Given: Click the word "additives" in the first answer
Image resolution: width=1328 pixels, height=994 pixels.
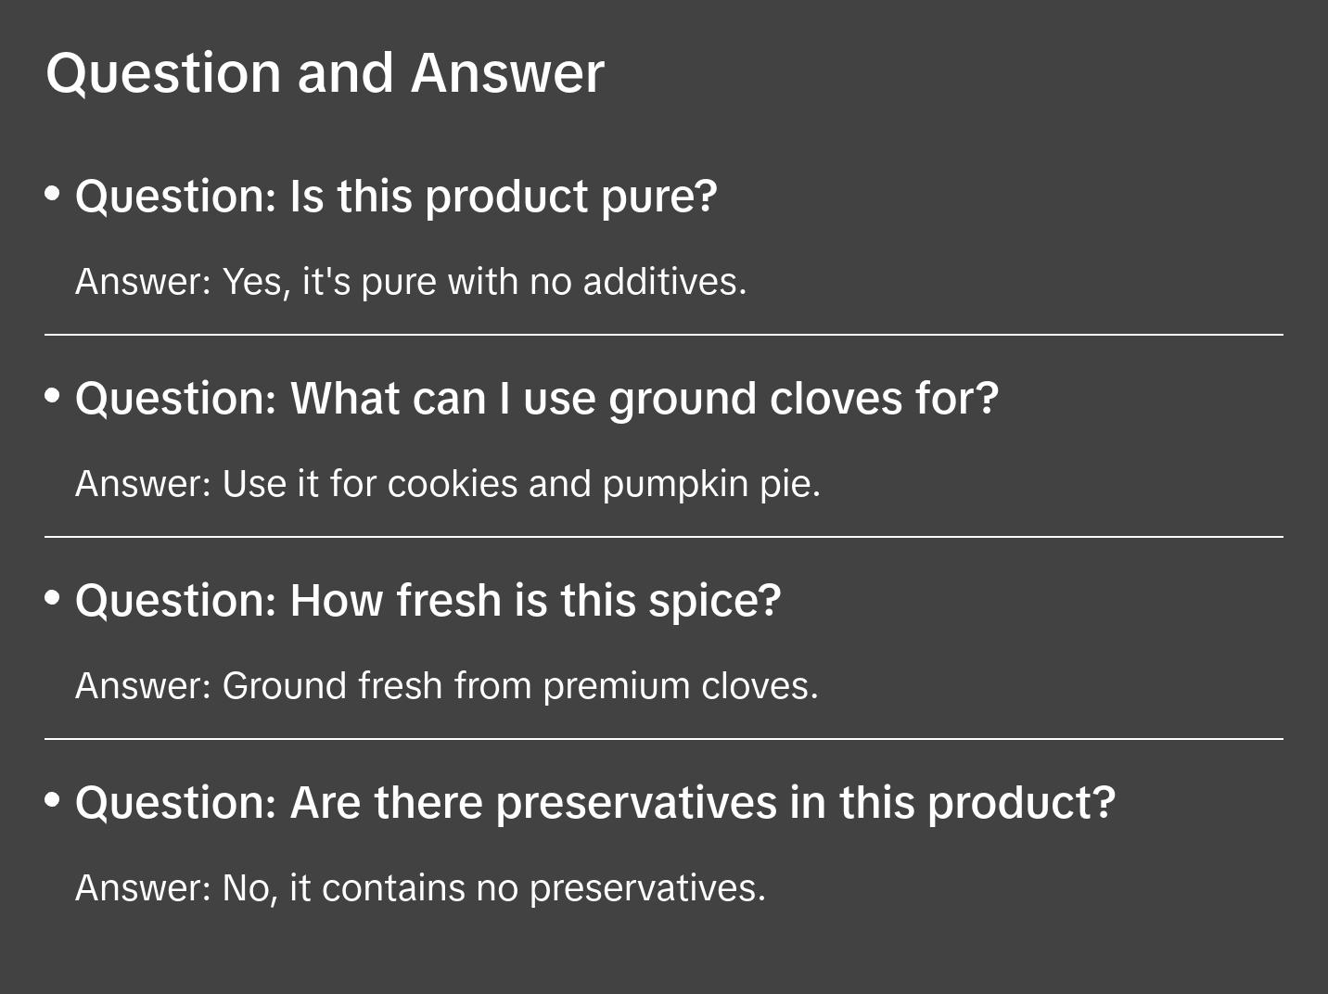Looking at the screenshot, I should point(664,282).
